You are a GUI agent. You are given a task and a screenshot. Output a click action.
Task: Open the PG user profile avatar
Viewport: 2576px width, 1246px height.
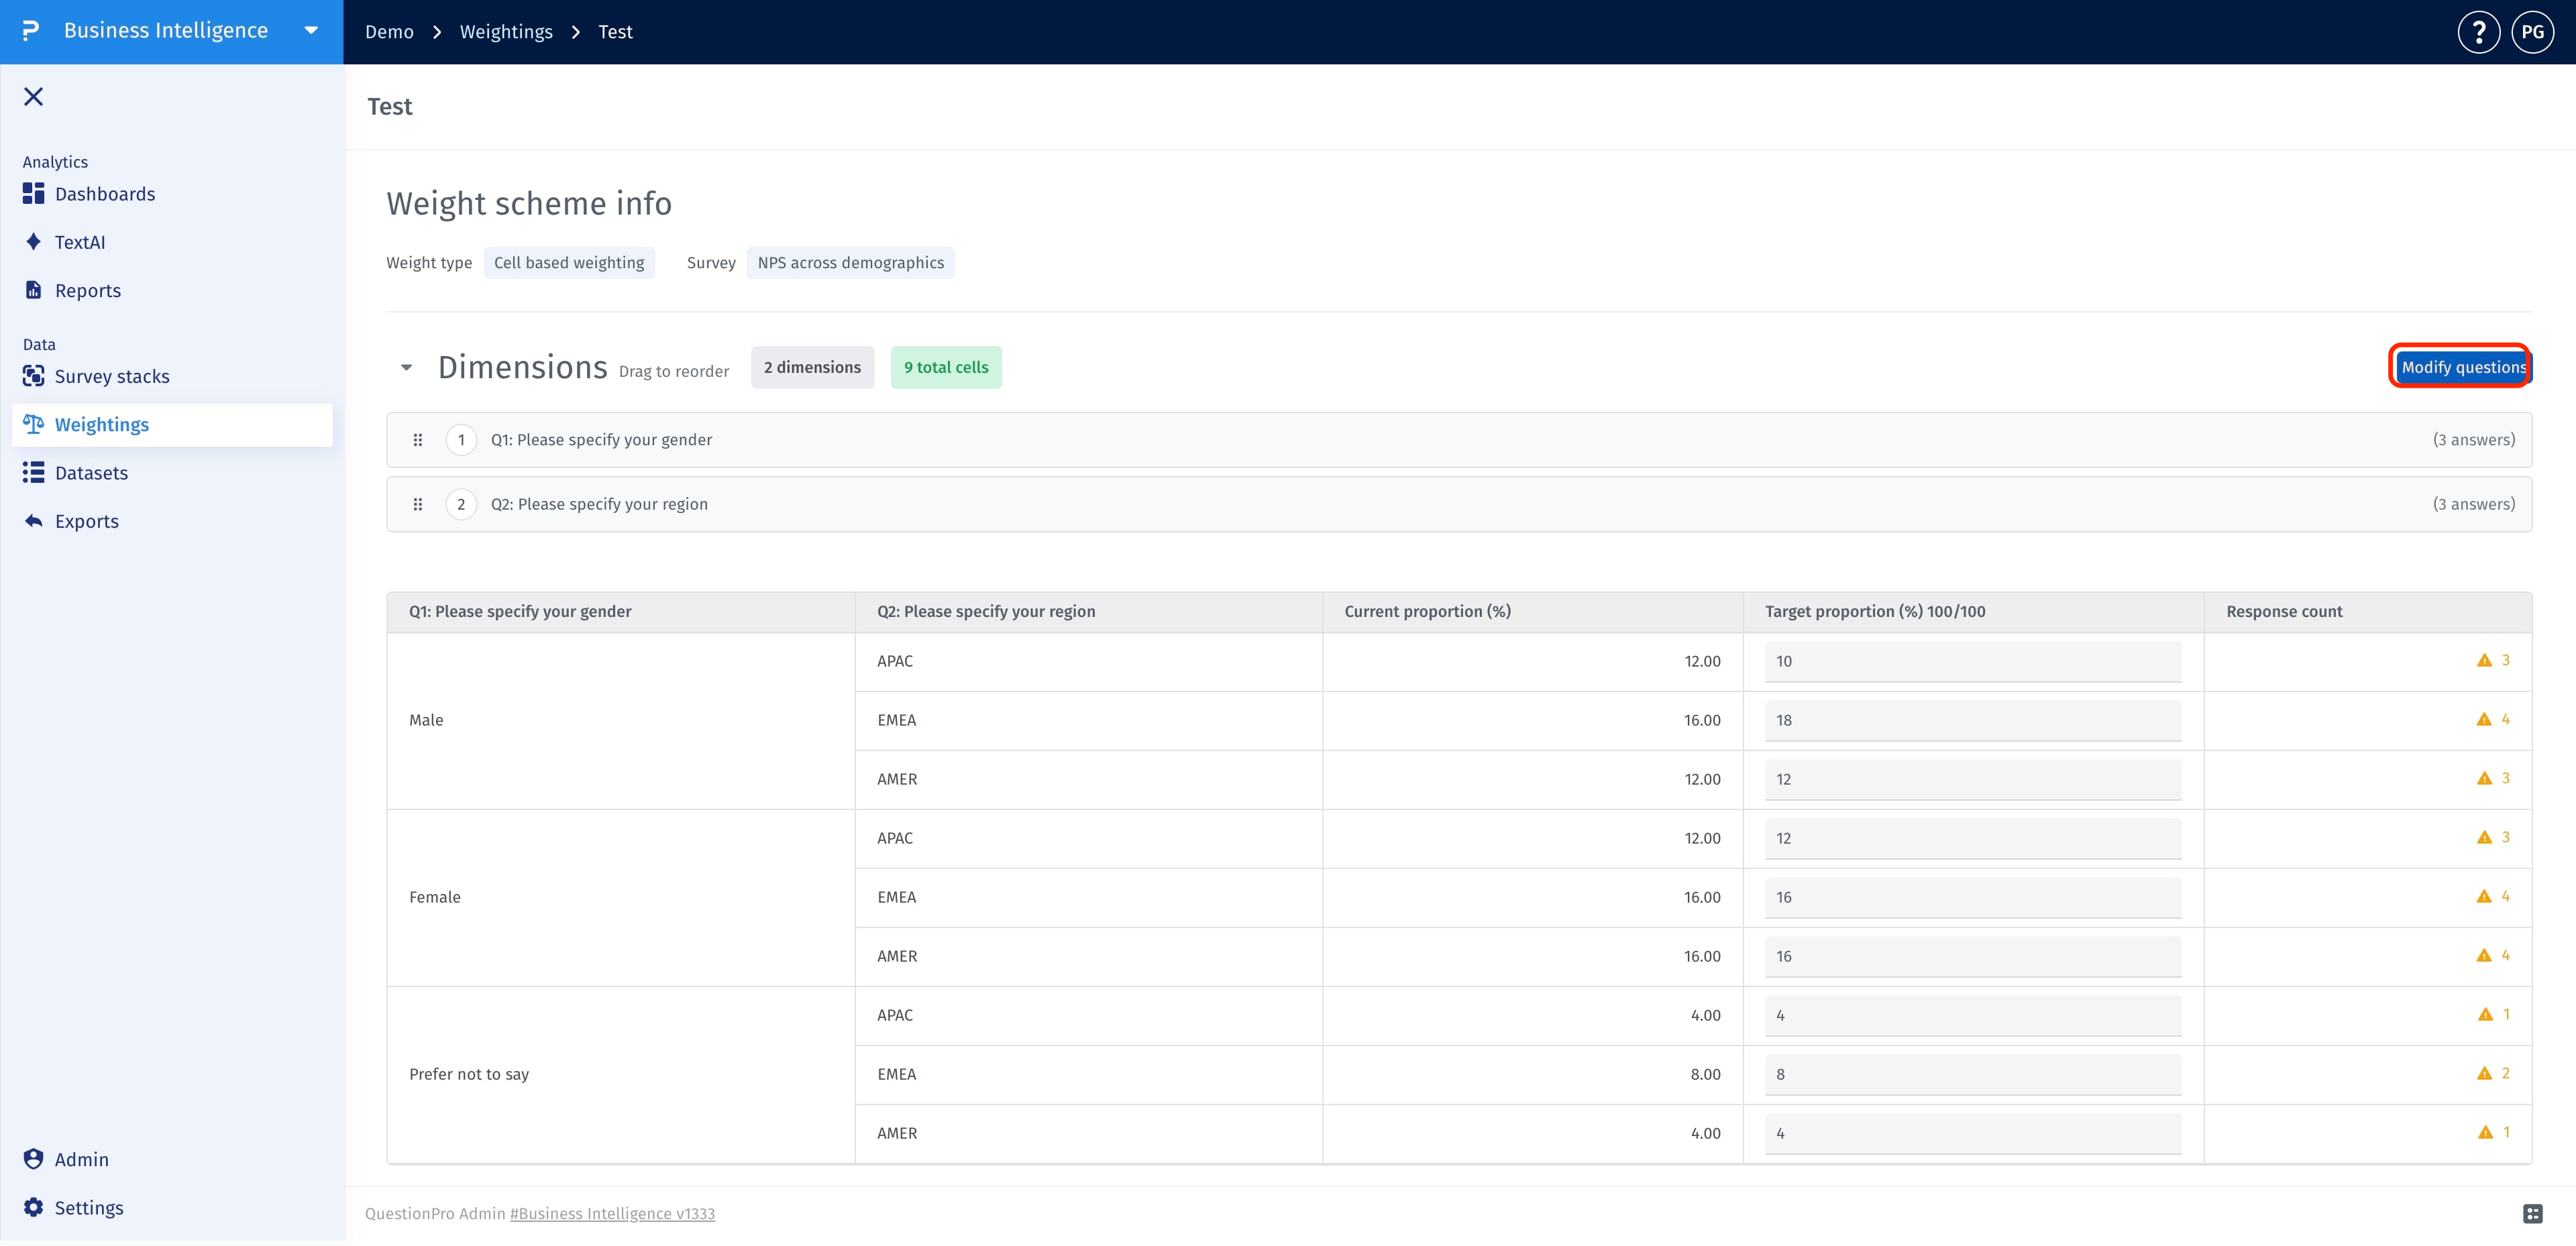[2532, 32]
